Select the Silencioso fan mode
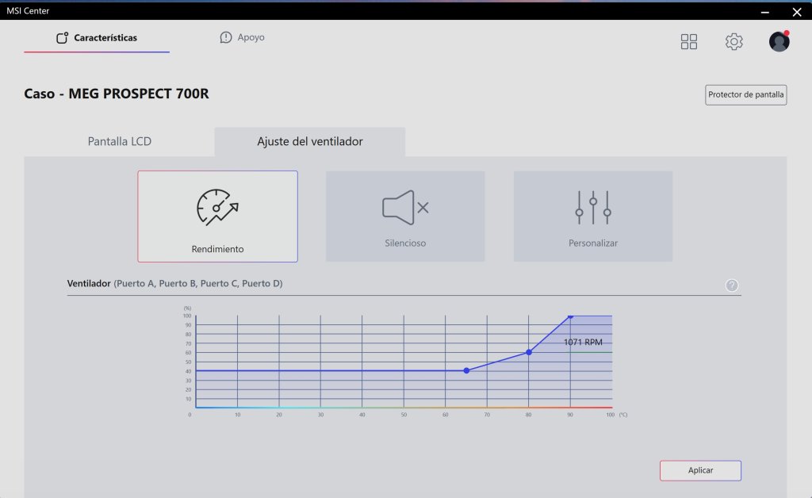Screen dimensions: 812x498 [x=405, y=216]
